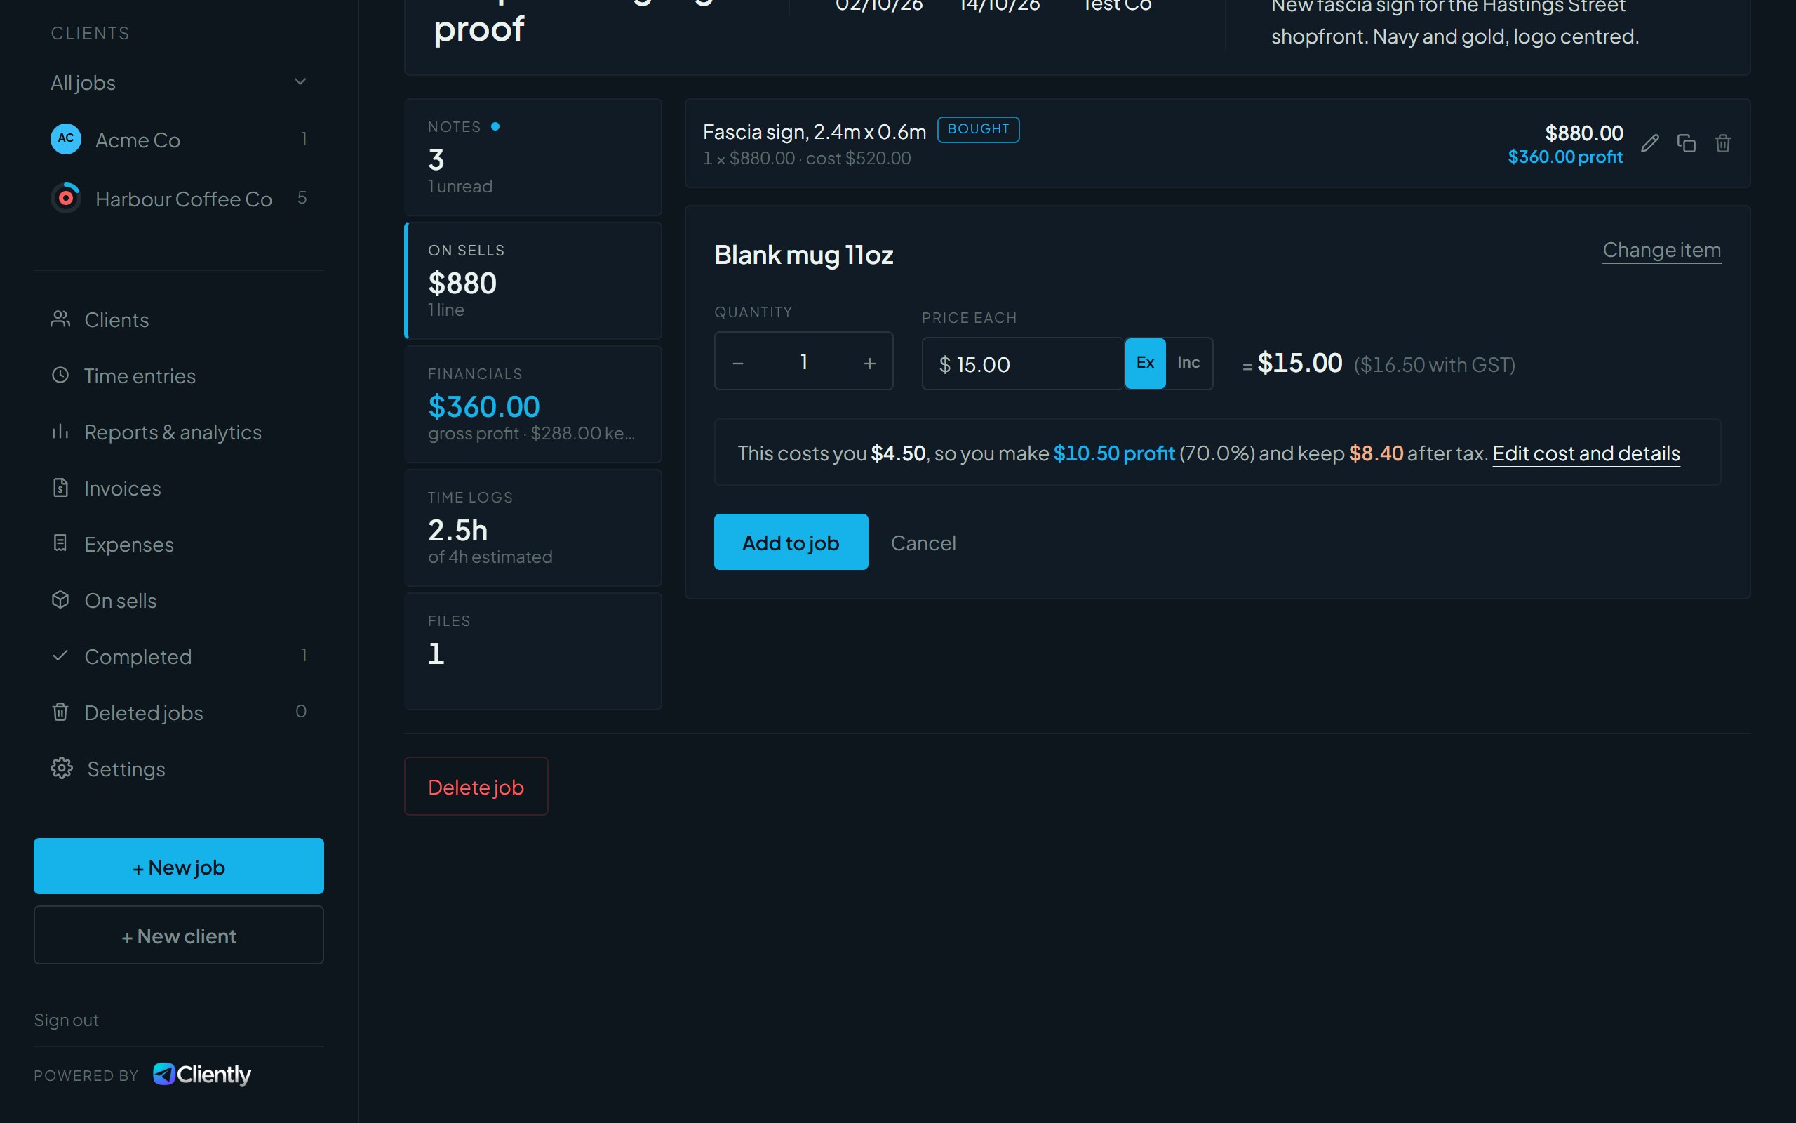Viewport: 1796px width, 1123px height.
Task: Click the Completed checkmark icon
Action: [60, 656]
